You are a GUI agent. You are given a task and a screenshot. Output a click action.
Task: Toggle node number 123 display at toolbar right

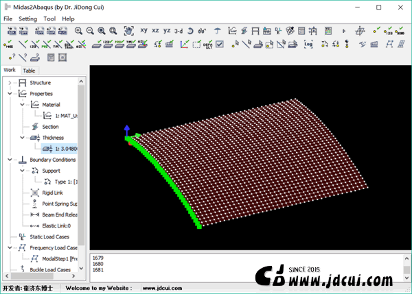(x=388, y=31)
